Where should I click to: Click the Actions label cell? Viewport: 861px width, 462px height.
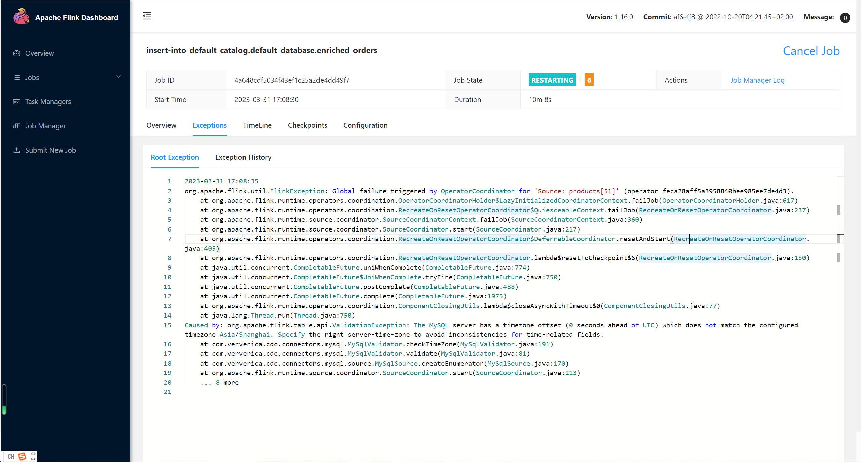[689, 80]
